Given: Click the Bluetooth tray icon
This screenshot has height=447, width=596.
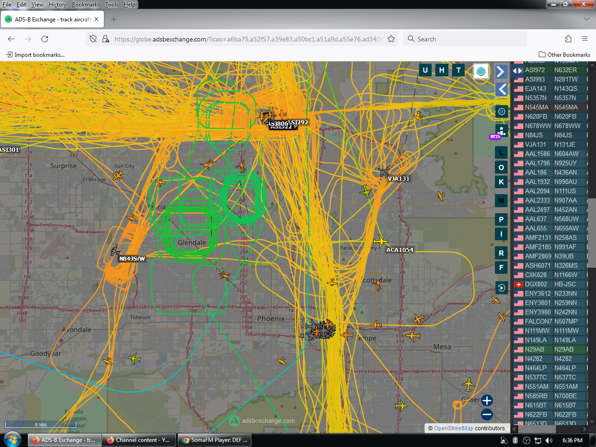Looking at the screenshot, I should 515,440.
